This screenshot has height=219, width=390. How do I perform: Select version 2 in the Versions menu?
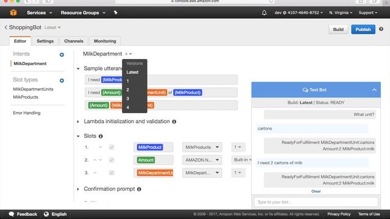pos(127,89)
